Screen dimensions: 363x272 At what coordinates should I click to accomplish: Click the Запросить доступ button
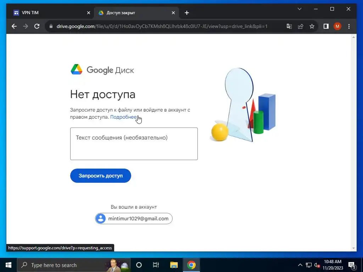click(100, 176)
